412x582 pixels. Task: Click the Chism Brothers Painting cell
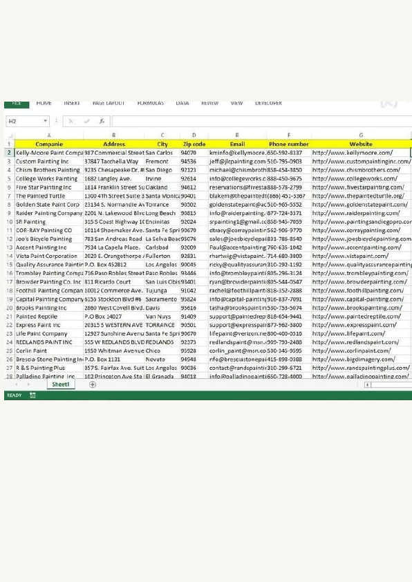point(49,170)
